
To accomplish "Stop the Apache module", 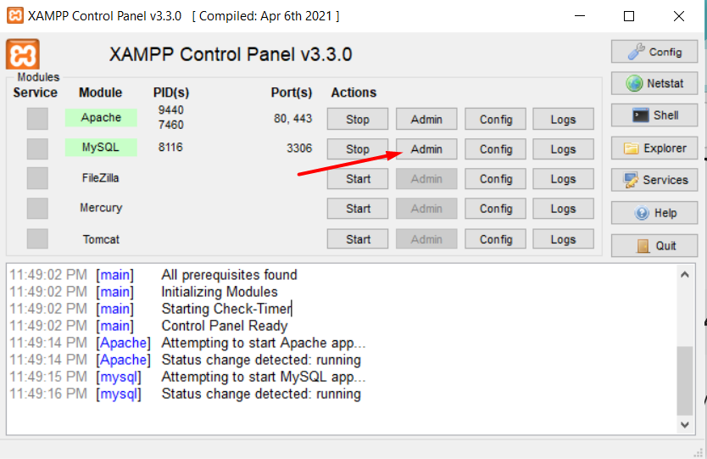I will [358, 120].
